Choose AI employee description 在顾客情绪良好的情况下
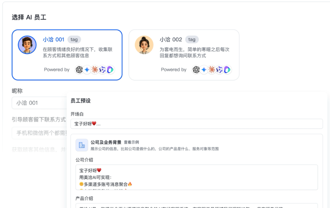 click(78, 52)
